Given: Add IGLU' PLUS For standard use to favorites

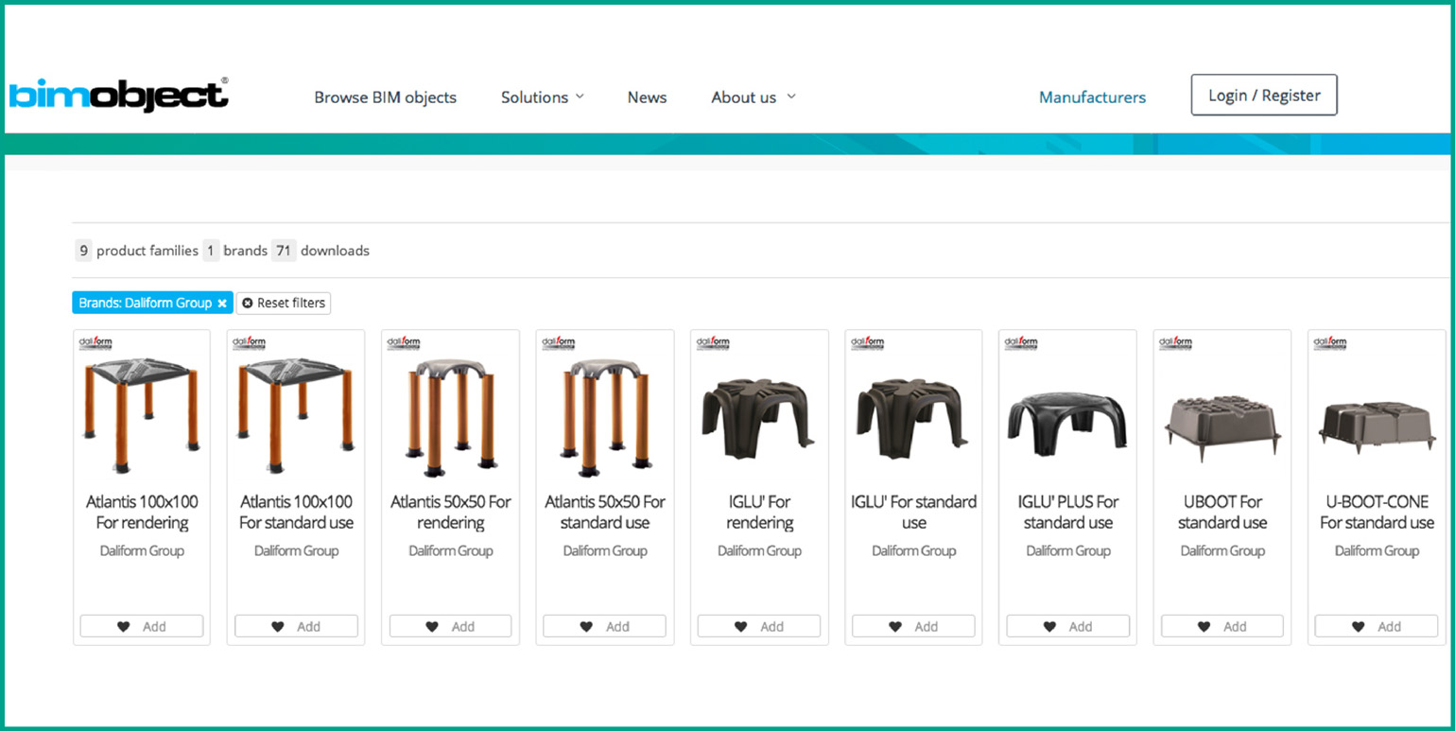Looking at the screenshot, I should coord(1067,626).
